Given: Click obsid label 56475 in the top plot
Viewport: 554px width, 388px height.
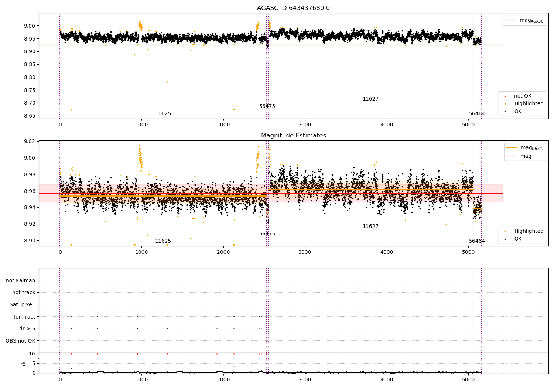Looking at the screenshot, I should pyautogui.click(x=267, y=106).
